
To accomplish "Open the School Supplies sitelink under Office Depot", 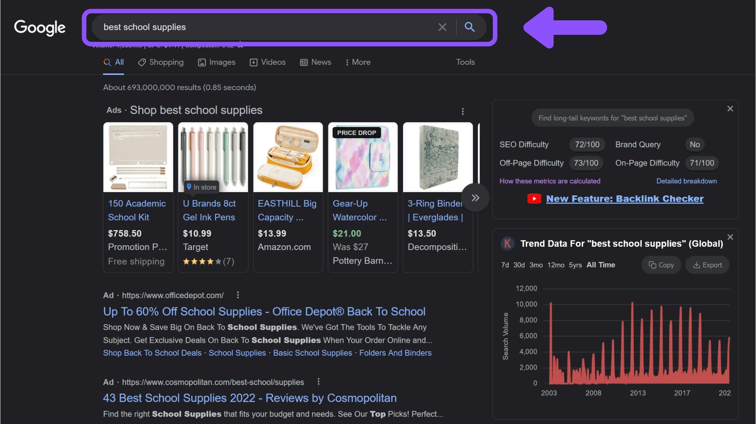I will tap(237, 353).
